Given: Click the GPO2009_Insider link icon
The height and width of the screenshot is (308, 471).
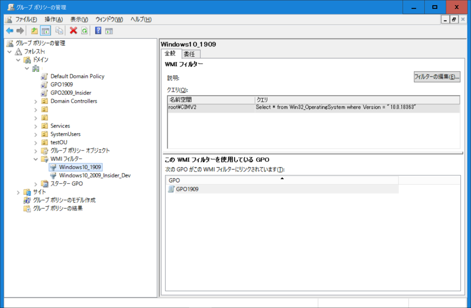Looking at the screenshot, I should coord(44,93).
